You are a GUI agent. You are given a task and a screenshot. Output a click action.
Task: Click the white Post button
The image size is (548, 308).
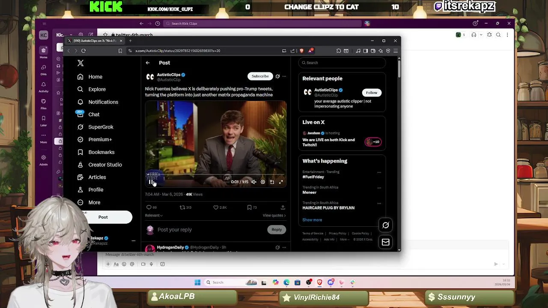pyautogui.click(x=103, y=217)
